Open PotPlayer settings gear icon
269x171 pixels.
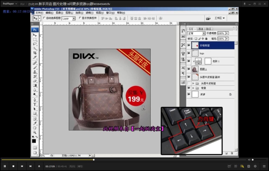point(255,166)
